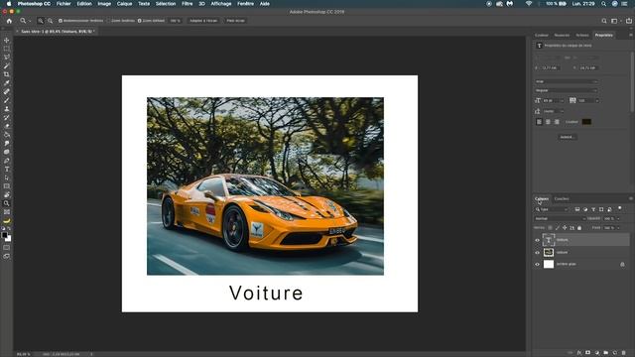Image resolution: width=635 pixels, height=357 pixels.
Task: Click the layer styles fx icon
Action: coord(579,353)
